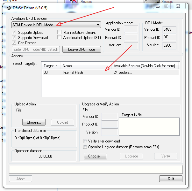Click the Verify button

click(166, 156)
